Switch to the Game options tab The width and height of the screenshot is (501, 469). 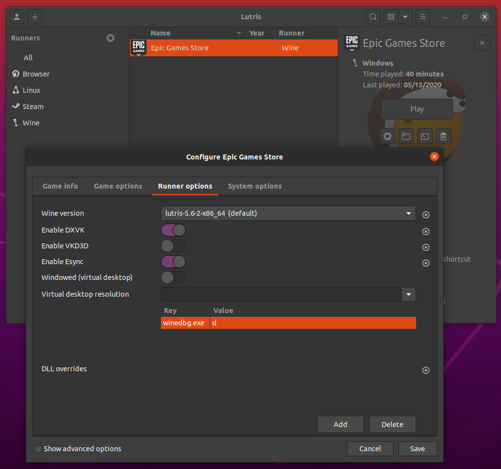(x=118, y=186)
